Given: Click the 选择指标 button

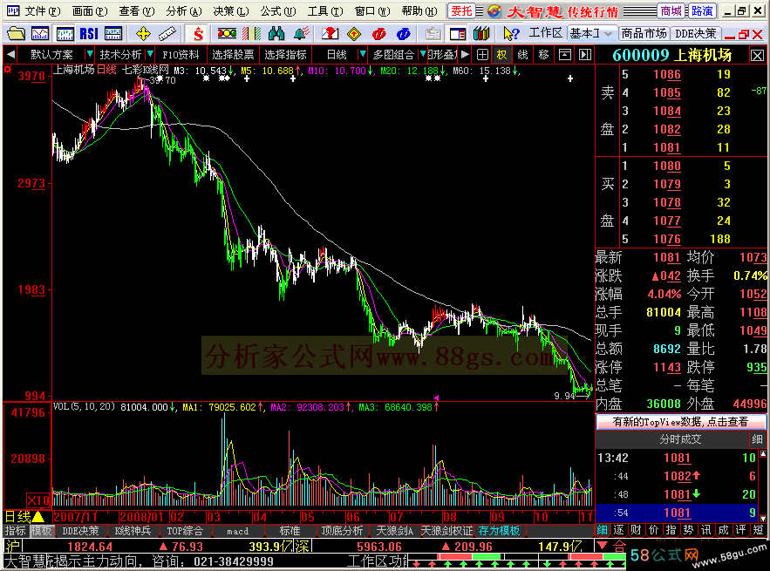Looking at the screenshot, I should [285, 55].
